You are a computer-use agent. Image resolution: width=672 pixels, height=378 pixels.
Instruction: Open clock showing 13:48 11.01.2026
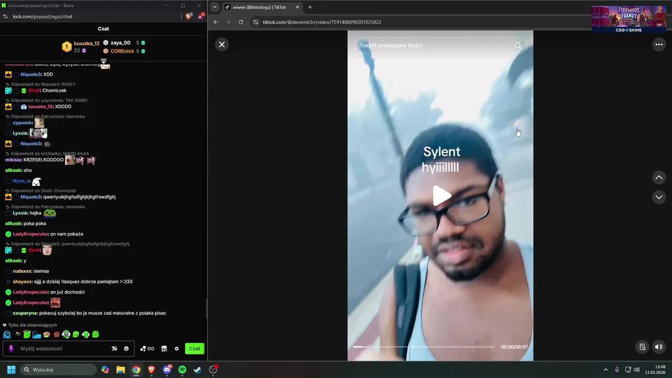[656, 370]
